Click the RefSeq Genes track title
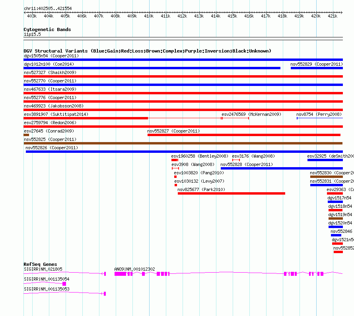The image size is (354, 316). pos(40,264)
